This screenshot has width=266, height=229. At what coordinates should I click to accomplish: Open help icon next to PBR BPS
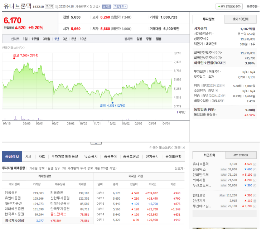pyautogui.click(x=224, y=96)
